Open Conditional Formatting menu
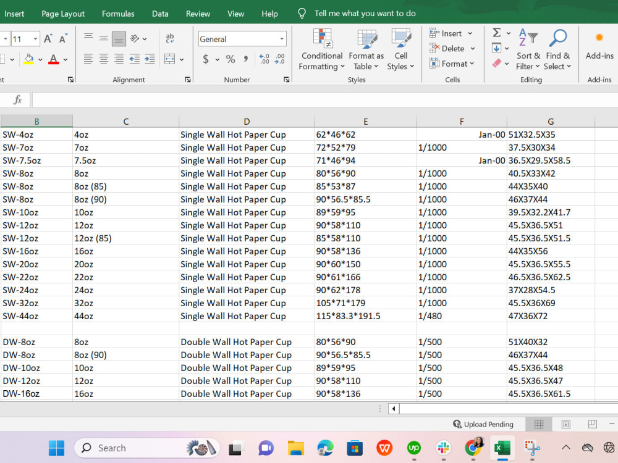This screenshot has height=463, width=618. pyautogui.click(x=321, y=49)
